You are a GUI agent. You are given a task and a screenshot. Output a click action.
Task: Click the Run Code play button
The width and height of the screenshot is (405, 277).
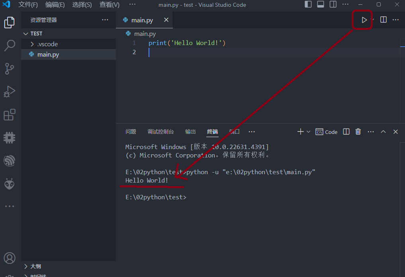pyautogui.click(x=364, y=20)
